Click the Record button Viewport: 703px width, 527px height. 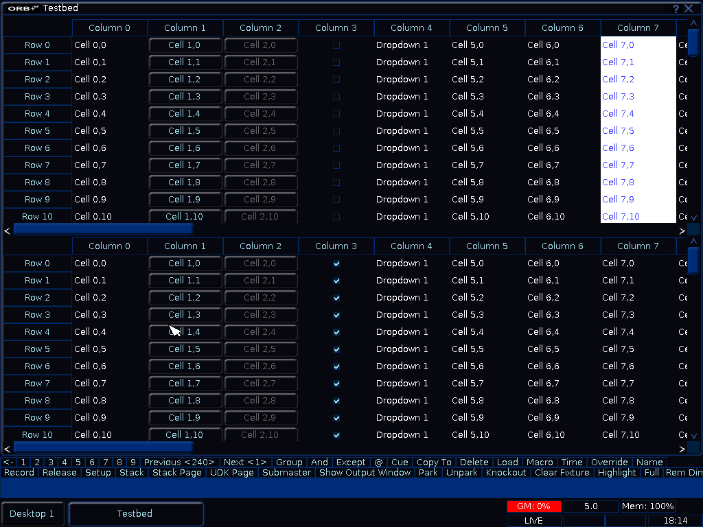tap(19, 473)
